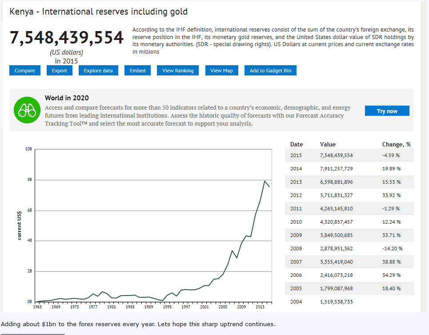Select the 2011 value 4,265,145,810

337,209
